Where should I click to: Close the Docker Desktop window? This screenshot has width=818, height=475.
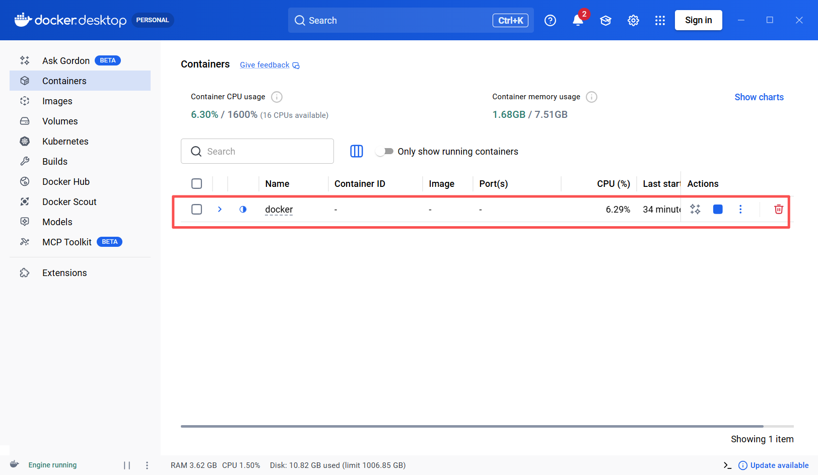tap(799, 20)
